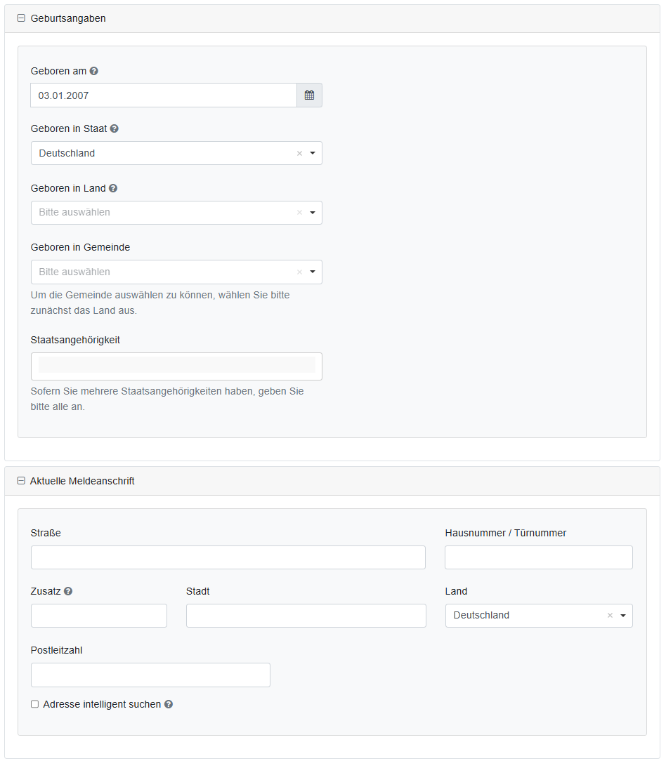
Task: Open the Geboren in Land dropdown
Action: click(313, 213)
